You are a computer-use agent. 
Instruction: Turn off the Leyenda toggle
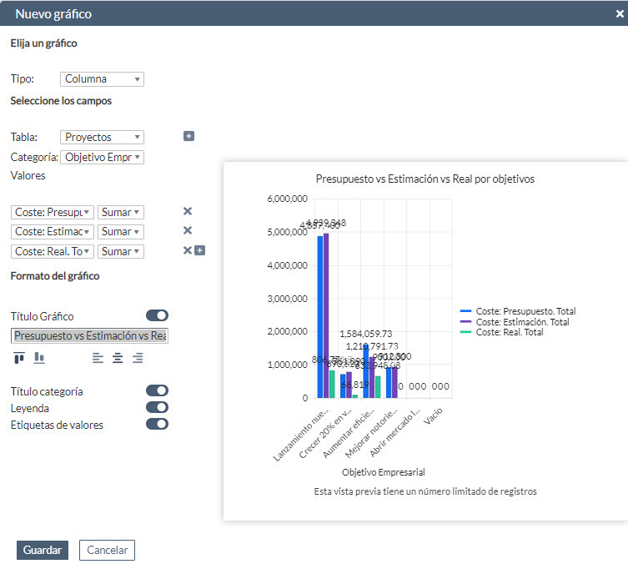[157, 407]
